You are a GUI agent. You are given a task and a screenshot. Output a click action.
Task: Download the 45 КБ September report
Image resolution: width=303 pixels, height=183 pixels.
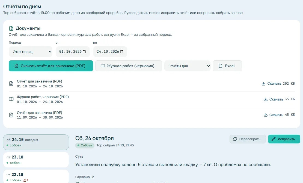click(279, 115)
